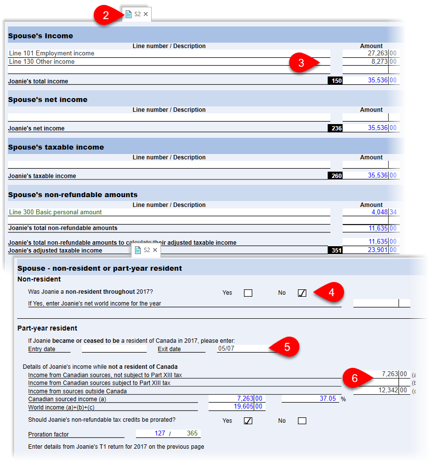Screen dimensions: 429x461
Task: Check Yes for non-resident throughout 2017
Action: (248, 293)
